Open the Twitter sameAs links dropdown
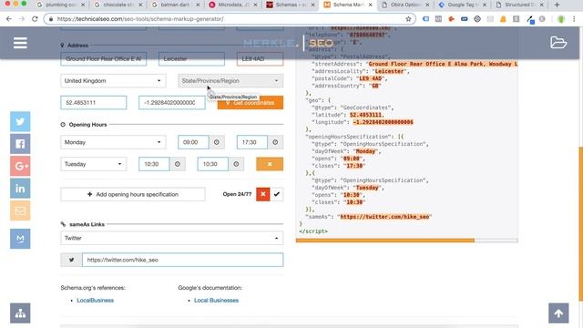Image resolution: width=583 pixels, height=328 pixels. coord(172,238)
